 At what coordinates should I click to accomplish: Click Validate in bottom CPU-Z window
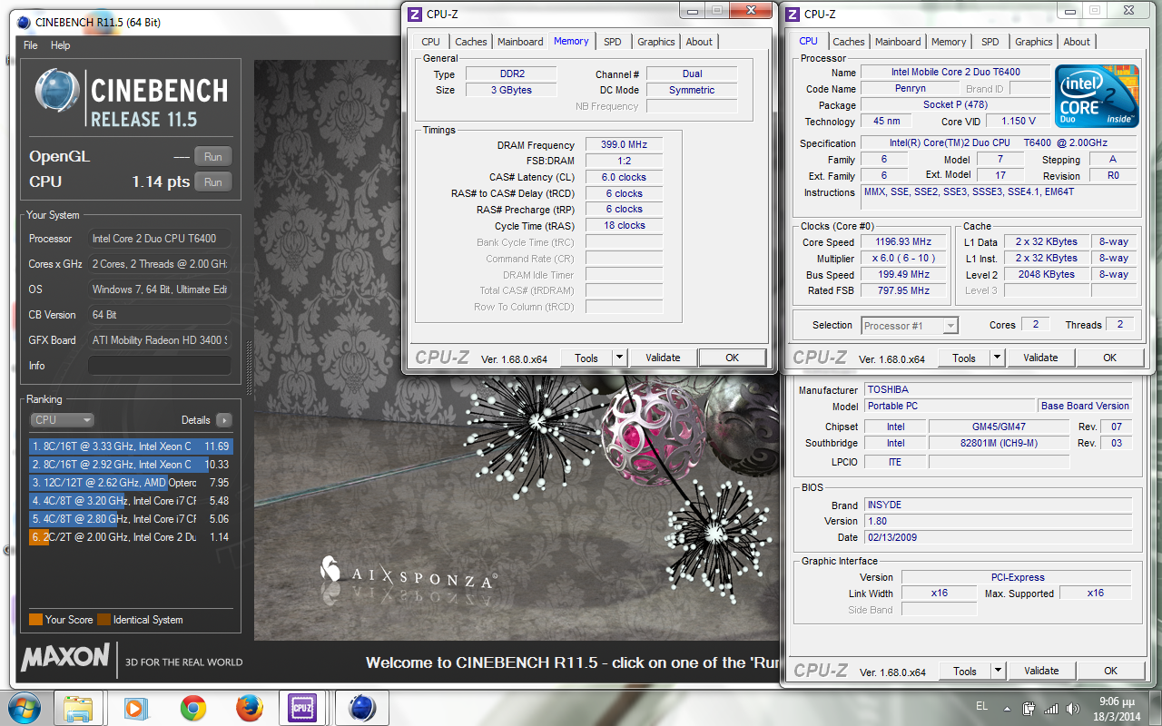click(1041, 671)
